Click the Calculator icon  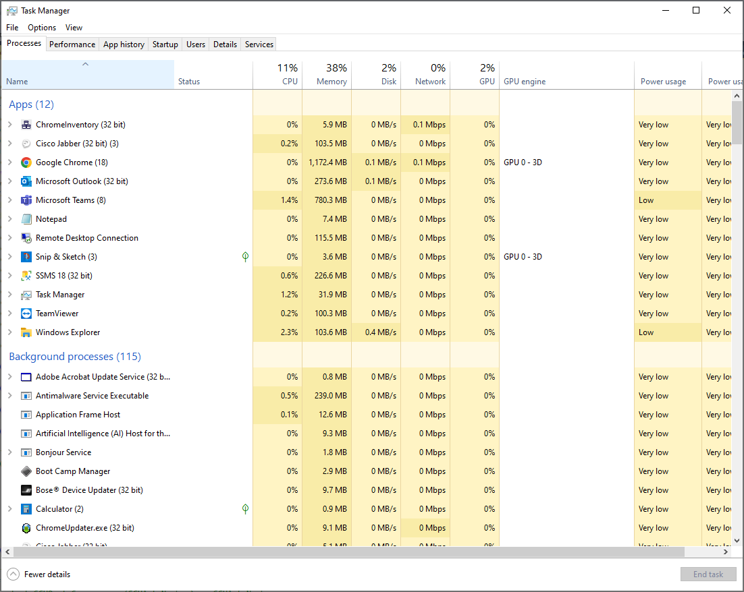[x=26, y=509]
